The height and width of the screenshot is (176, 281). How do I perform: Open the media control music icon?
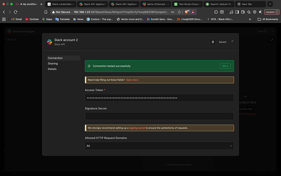coord(231,12)
